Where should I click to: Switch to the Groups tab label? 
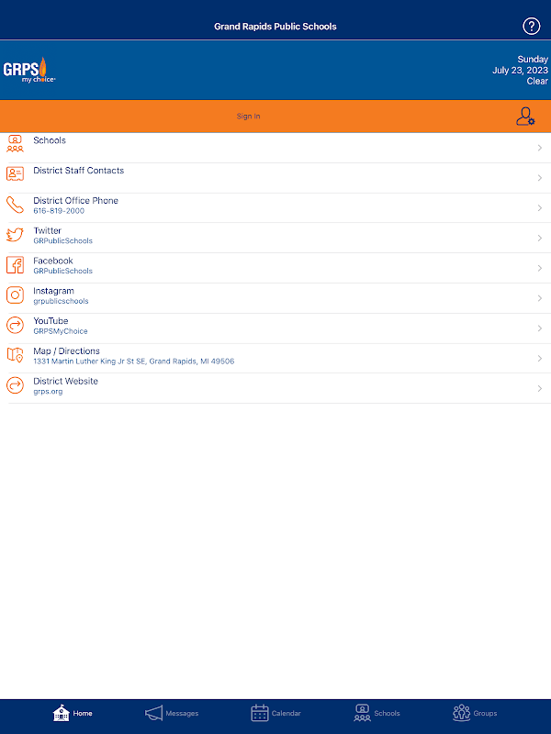[485, 714]
